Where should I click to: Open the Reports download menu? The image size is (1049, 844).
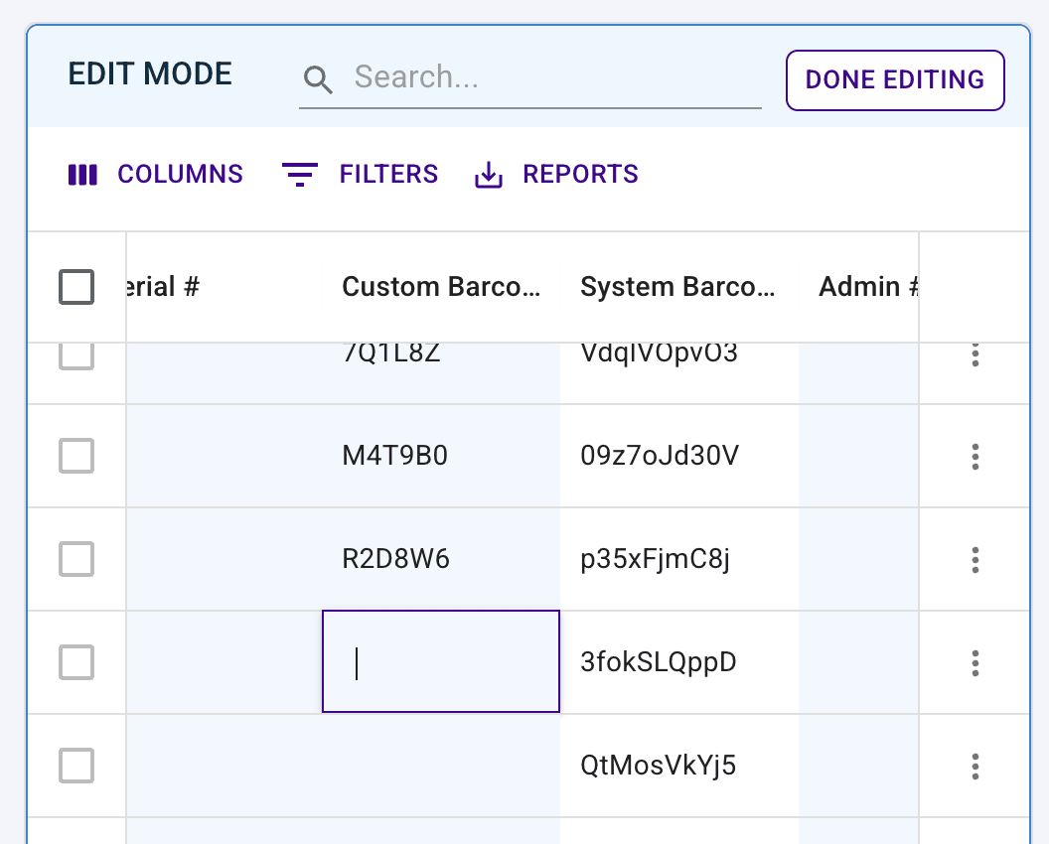coord(556,175)
